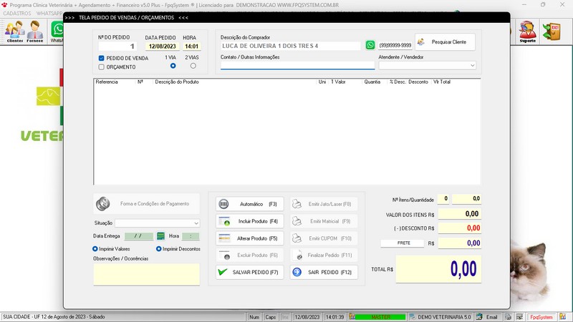Open the Situação dropdown

[196, 223]
